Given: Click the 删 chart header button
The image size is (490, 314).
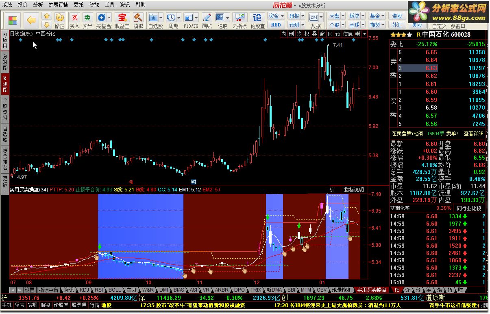Looking at the screenshot, I should (292, 34).
